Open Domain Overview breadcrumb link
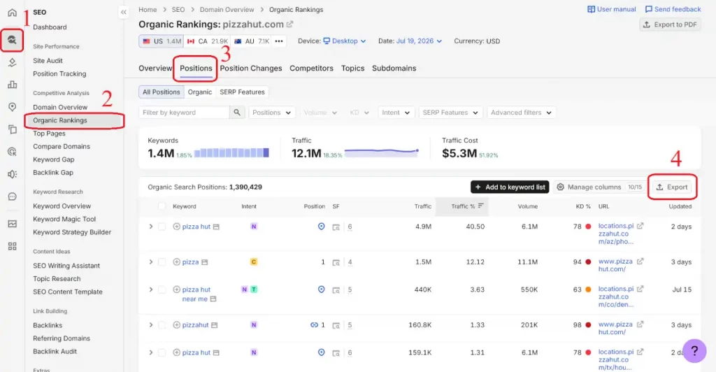 pos(227,10)
